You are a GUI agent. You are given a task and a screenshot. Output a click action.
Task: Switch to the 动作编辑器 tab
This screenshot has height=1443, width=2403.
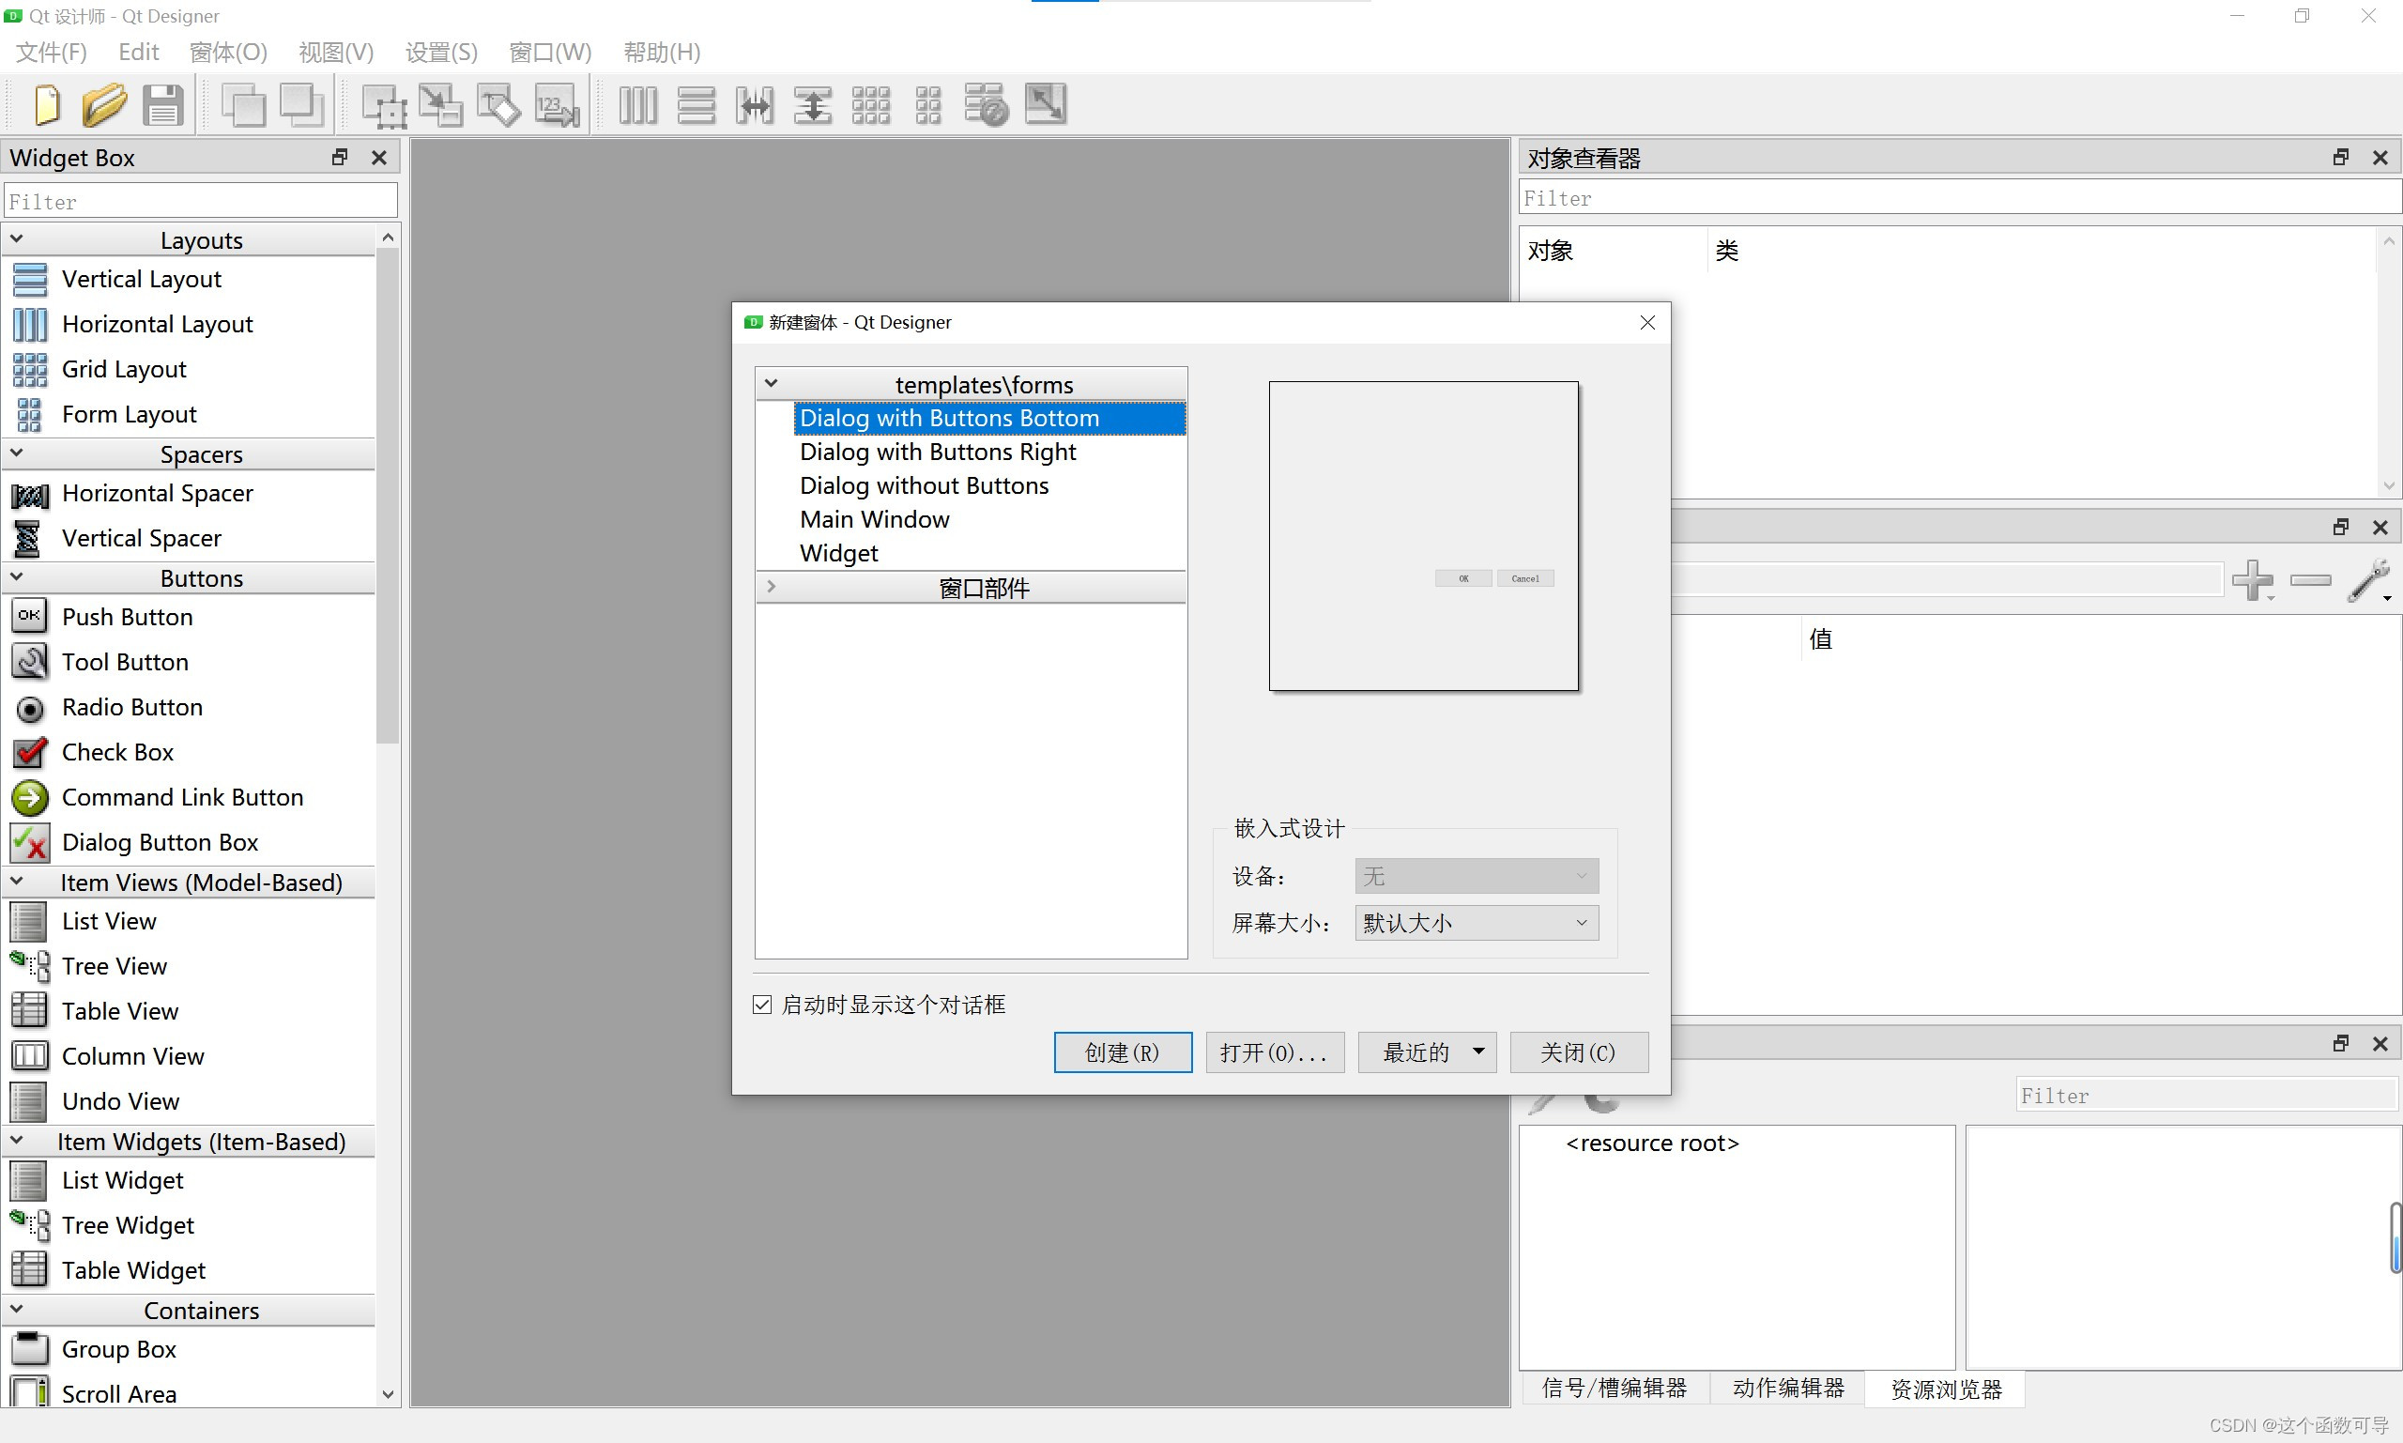tap(1787, 1389)
